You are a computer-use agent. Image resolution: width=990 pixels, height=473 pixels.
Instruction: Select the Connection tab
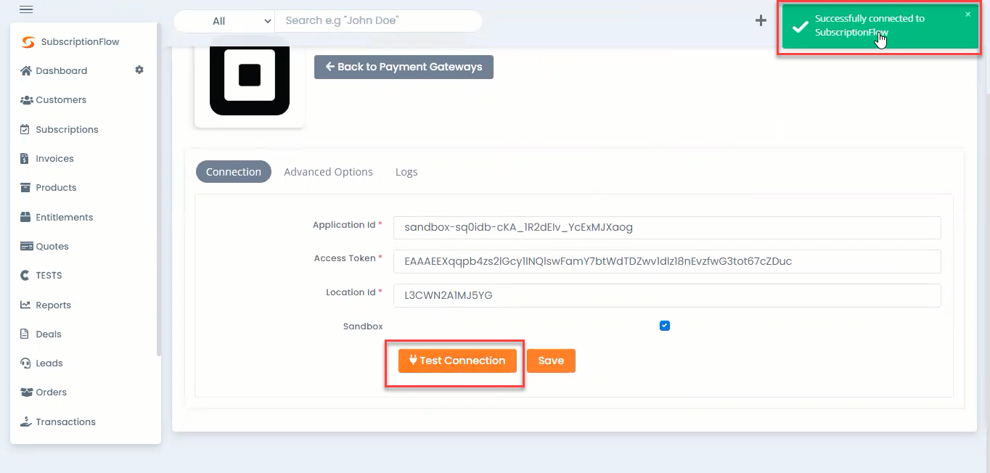(x=234, y=172)
